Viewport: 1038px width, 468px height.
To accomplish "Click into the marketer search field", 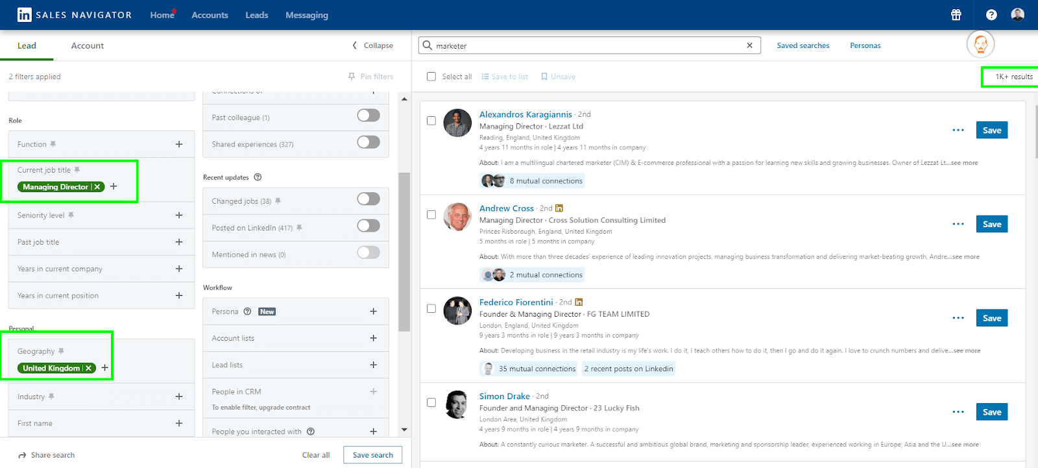I will [x=589, y=45].
